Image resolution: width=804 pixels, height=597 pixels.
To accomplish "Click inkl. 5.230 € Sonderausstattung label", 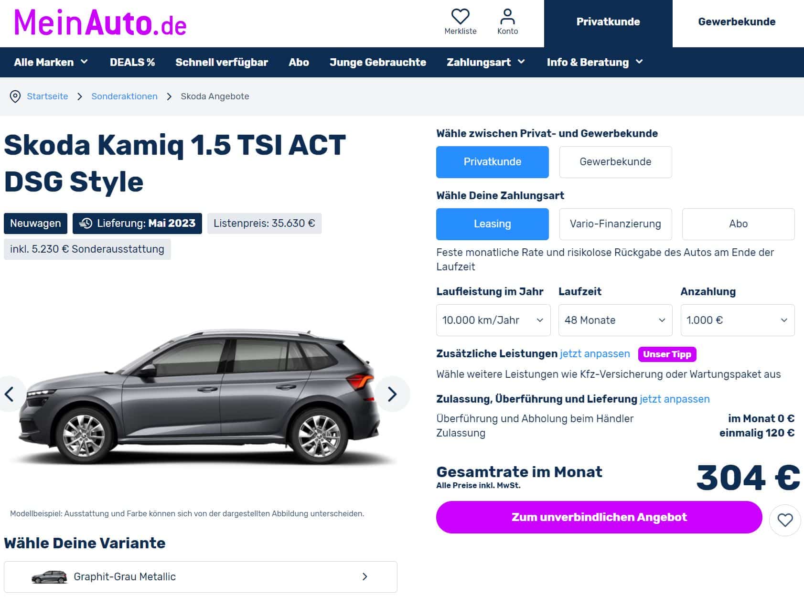I will [87, 249].
